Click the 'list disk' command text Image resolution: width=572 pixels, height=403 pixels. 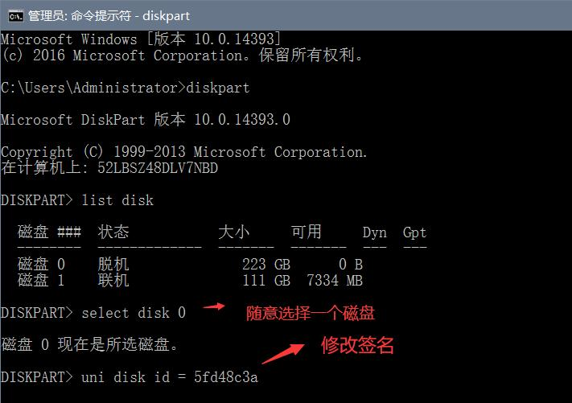117,200
